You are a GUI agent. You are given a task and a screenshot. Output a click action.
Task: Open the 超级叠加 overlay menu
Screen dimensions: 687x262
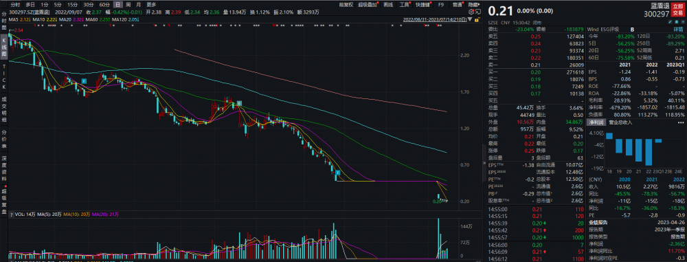coord(368,4)
